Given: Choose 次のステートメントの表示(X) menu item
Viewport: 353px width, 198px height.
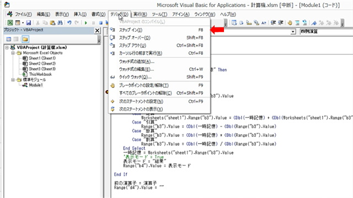Looking at the screenshot, I should tap(159, 109).
